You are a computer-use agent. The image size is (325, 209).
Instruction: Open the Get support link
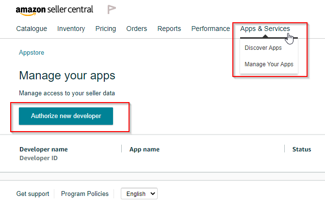[33, 194]
